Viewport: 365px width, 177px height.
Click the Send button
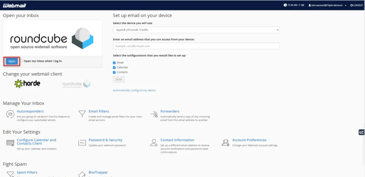pyautogui.click(x=119, y=79)
